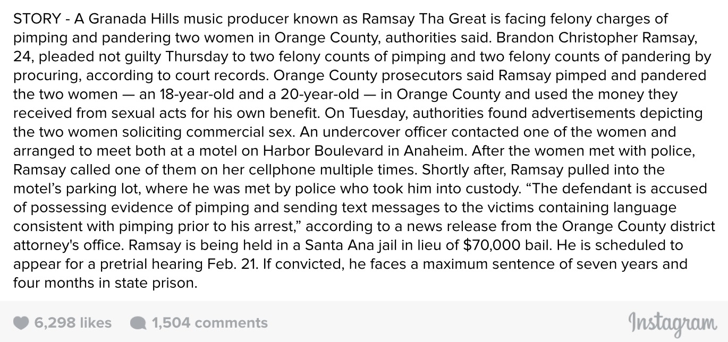Open the 1,504 comments thread
The width and height of the screenshot is (728, 342).
pos(209,323)
